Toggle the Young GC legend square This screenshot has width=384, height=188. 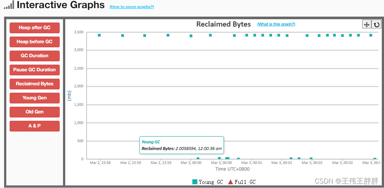pos(195,182)
